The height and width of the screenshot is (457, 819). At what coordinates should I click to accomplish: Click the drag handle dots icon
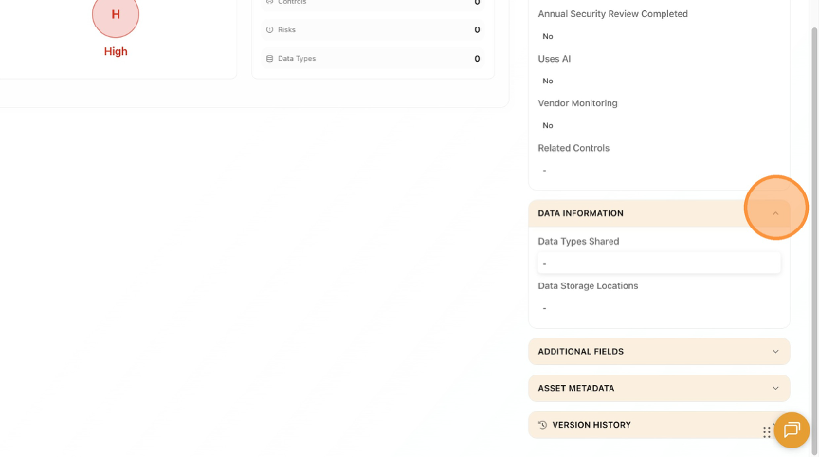tap(767, 432)
